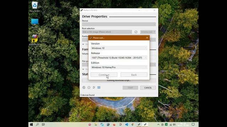
Task: Expand advanced drive properties chevron
Action: 83,44
